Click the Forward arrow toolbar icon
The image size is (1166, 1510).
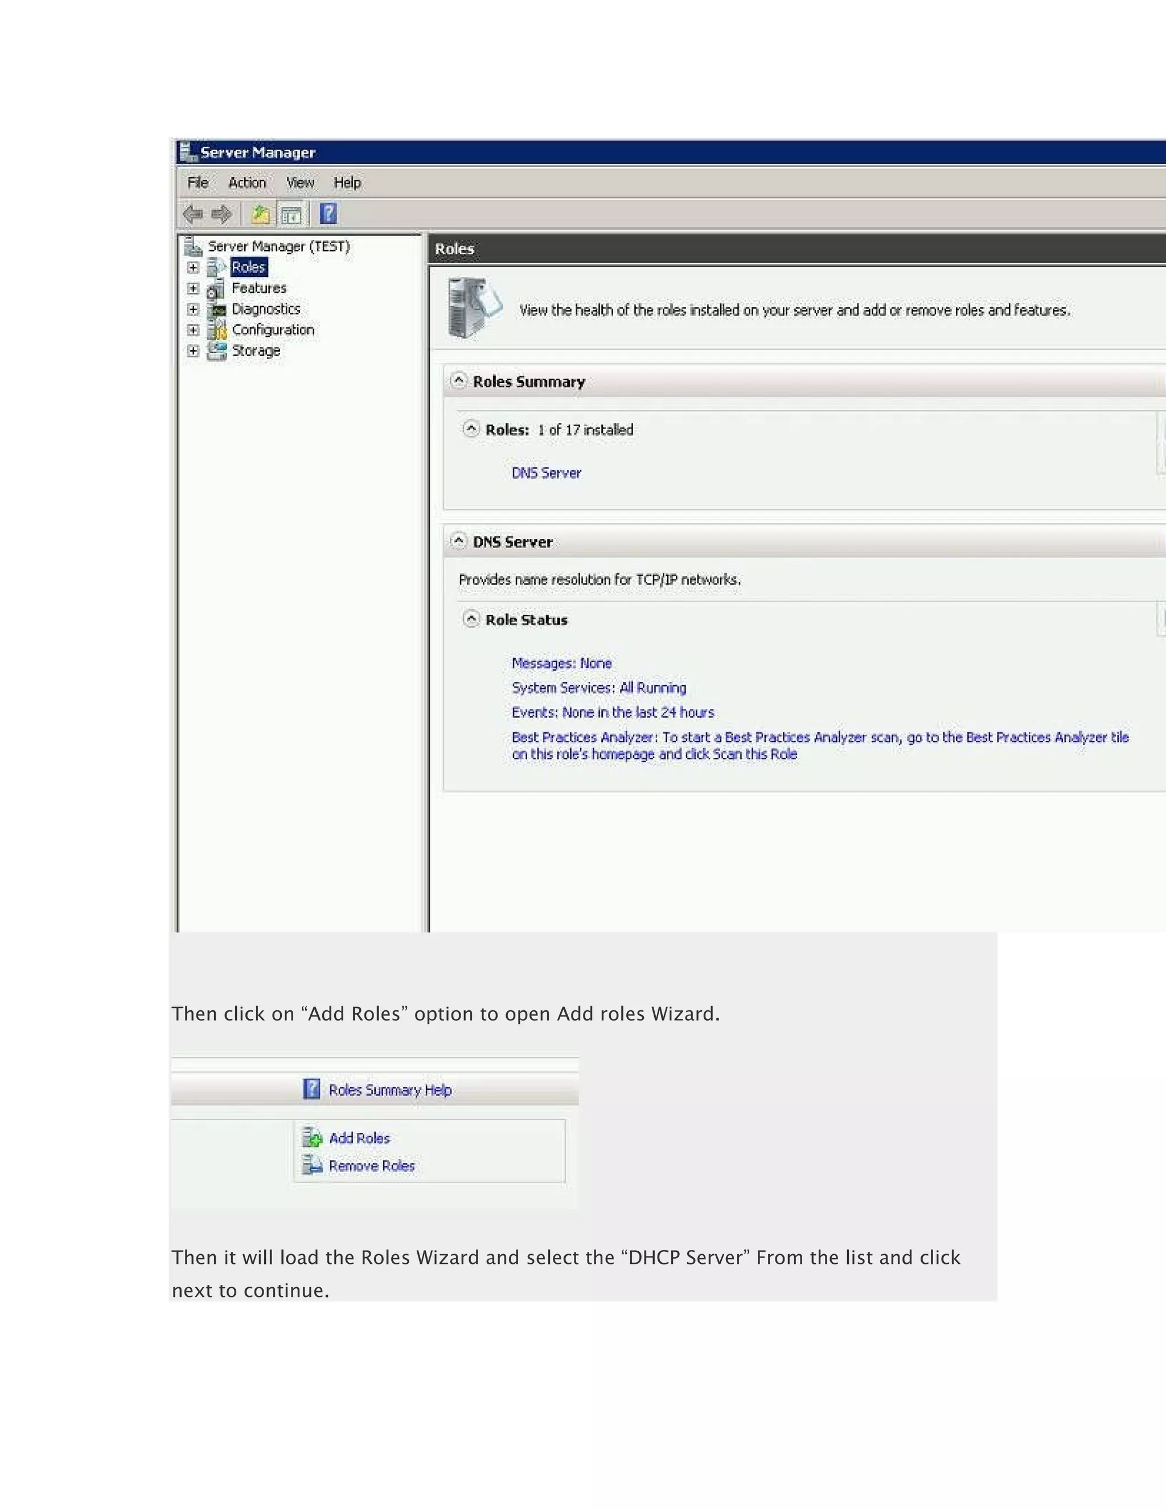coord(221,214)
